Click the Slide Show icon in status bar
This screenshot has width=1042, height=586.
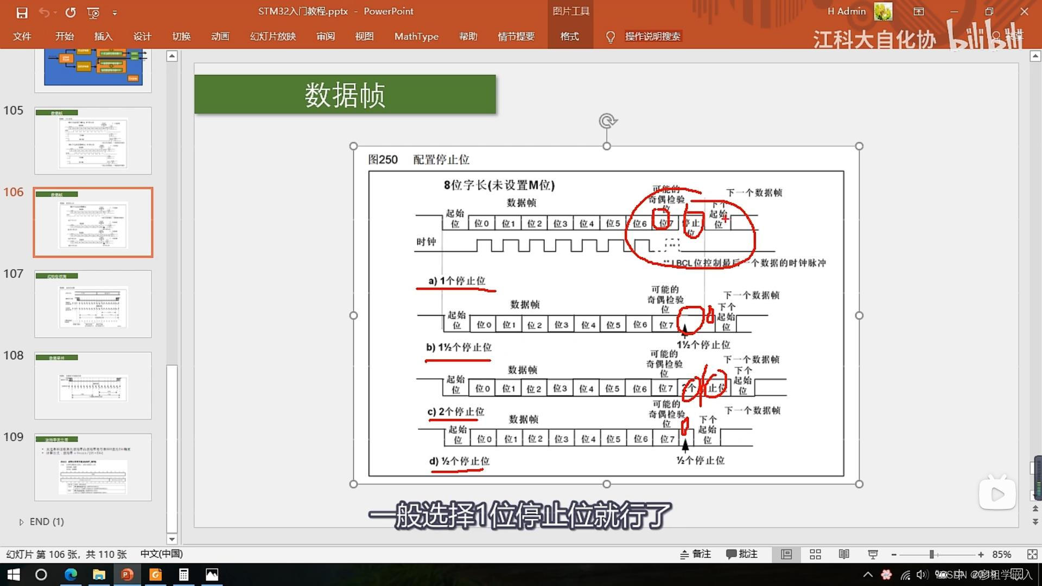(x=873, y=554)
